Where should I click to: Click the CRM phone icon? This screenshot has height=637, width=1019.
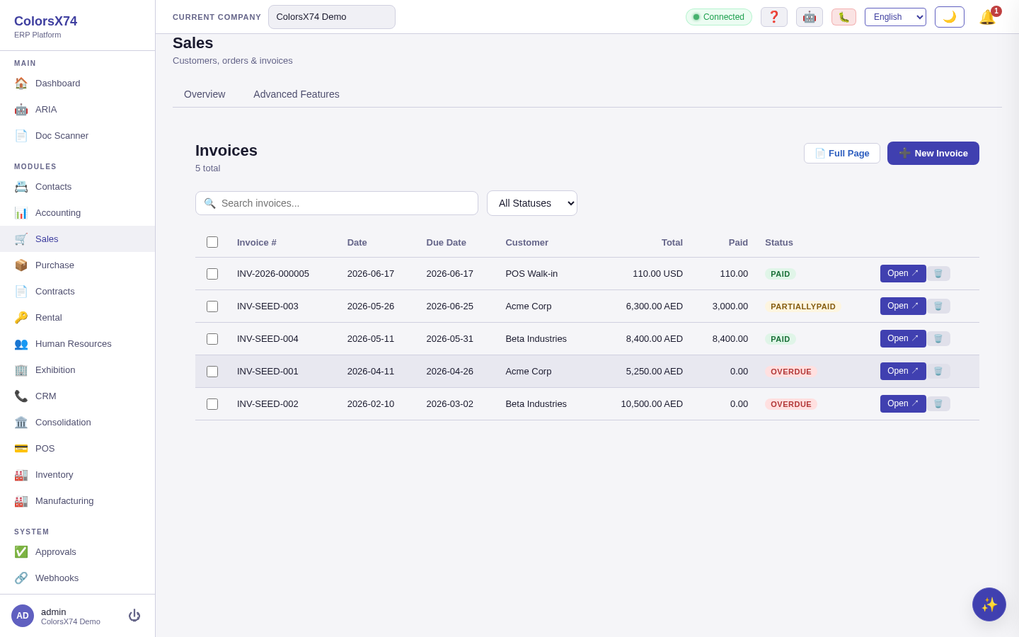click(x=21, y=396)
